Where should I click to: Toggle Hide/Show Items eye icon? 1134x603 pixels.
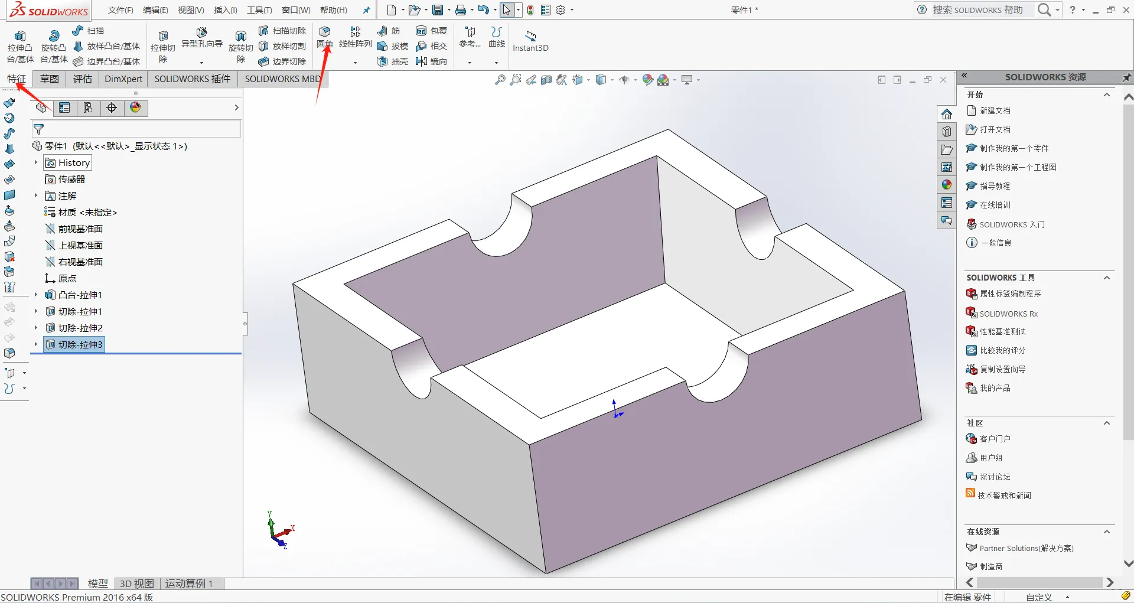(624, 80)
